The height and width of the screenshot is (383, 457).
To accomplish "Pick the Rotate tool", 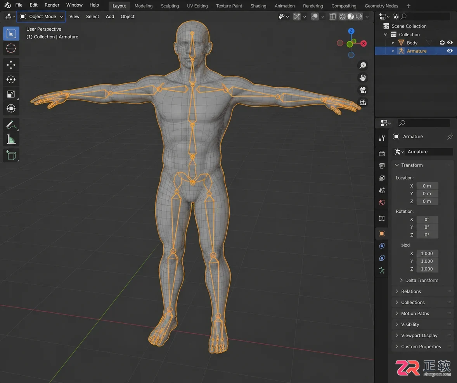I will tap(11, 79).
